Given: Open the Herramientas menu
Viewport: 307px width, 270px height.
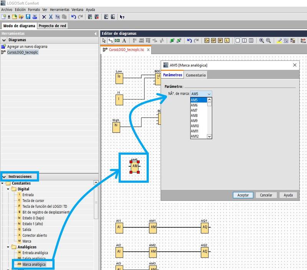Looking at the screenshot, I should (x=59, y=9).
